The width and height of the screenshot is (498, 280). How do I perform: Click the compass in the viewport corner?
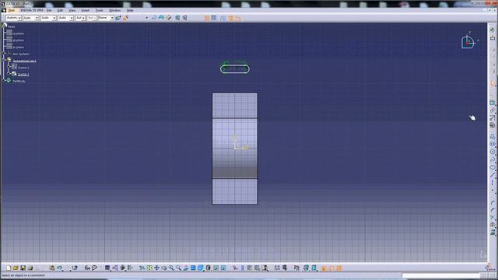[x=468, y=41]
